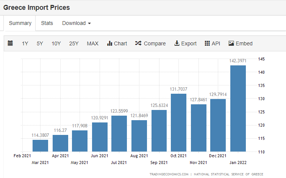The width and height of the screenshot is (286, 178).
Task: Click the 117.908 value label
Action: [x=80, y=126]
